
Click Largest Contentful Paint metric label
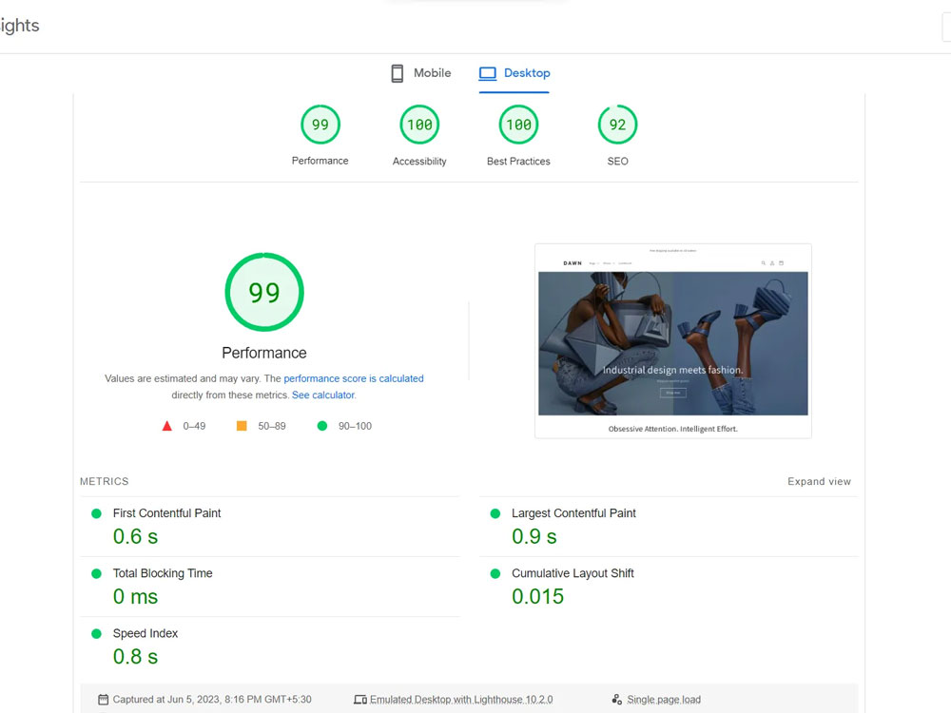pos(573,513)
